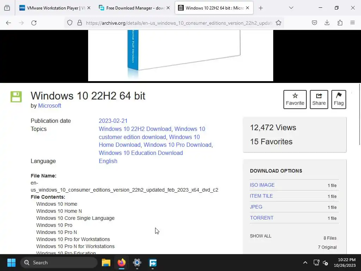
Task: Open Windows 10 22H2 Download topic
Action: (135, 129)
